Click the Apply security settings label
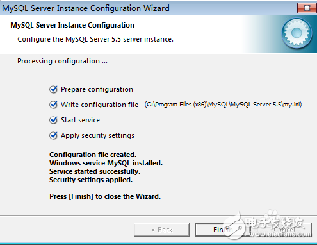 pos(97,135)
